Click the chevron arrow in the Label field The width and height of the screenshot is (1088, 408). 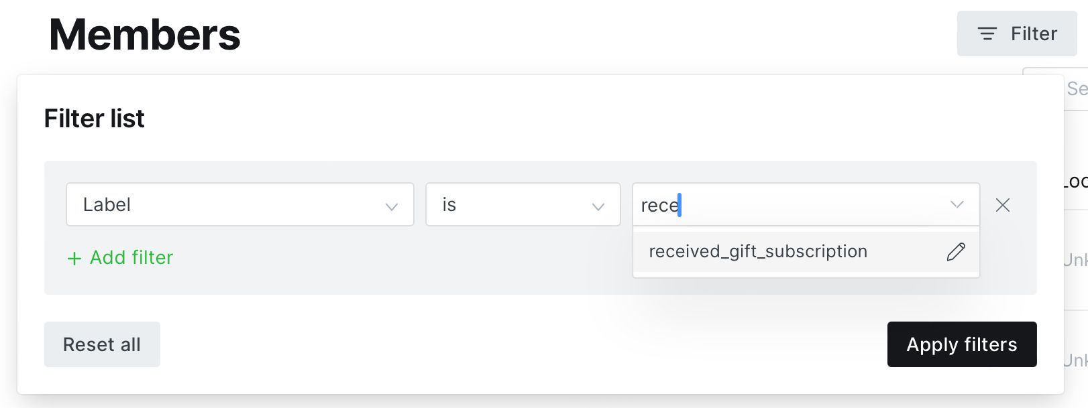tap(392, 206)
